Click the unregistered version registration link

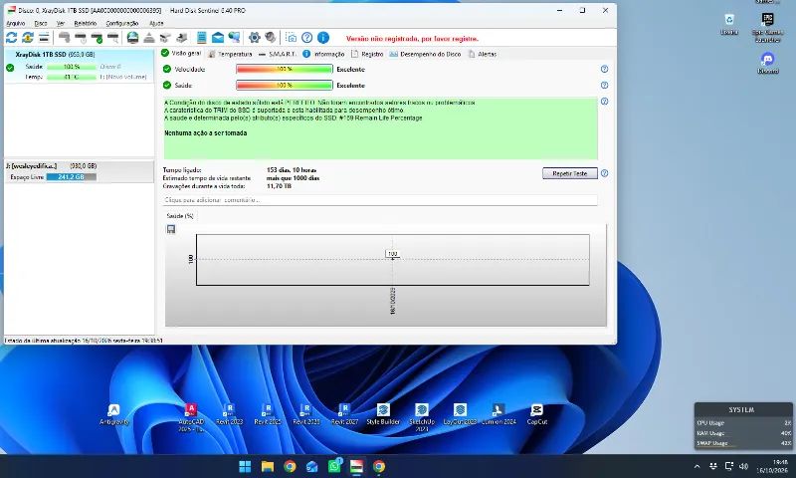point(412,39)
